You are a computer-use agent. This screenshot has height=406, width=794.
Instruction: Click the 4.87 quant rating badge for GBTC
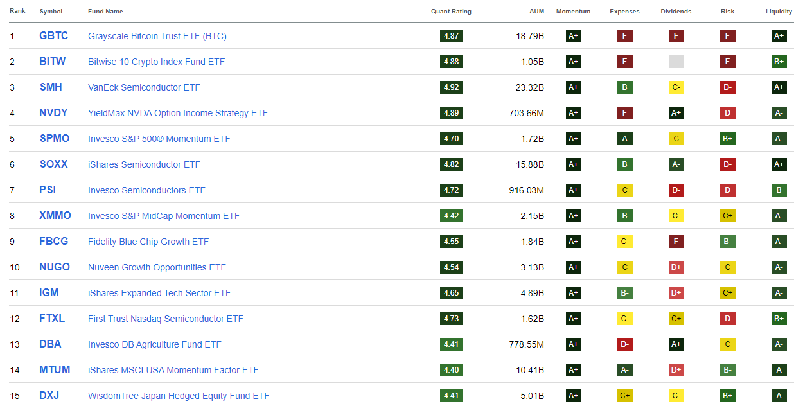pyautogui.click(x=451, y=36)
